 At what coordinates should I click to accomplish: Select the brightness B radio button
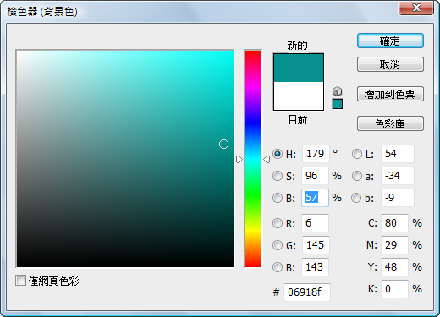coord(278,198)
